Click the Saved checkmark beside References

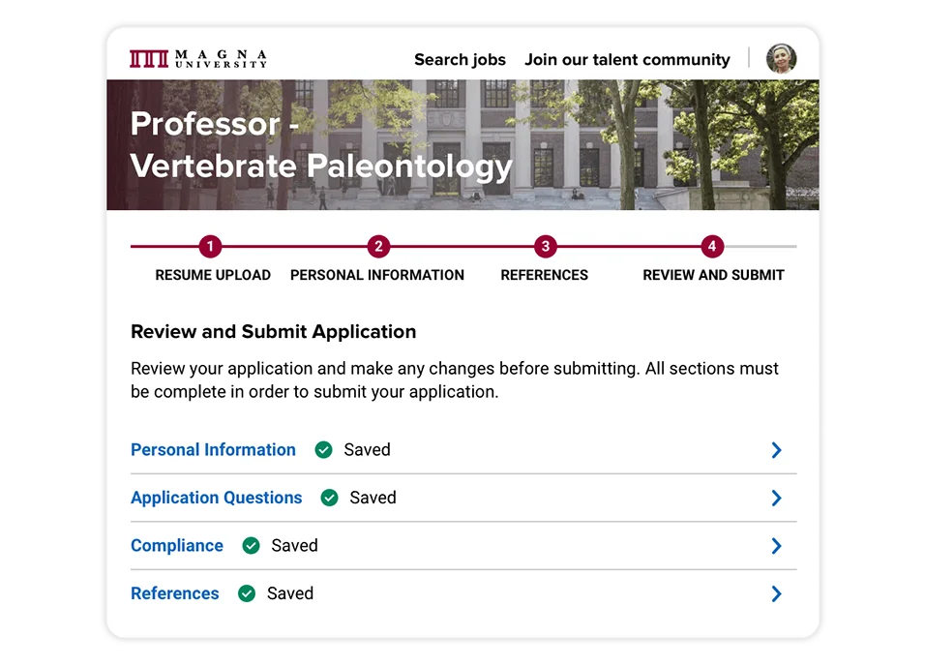tap(246, 593)
